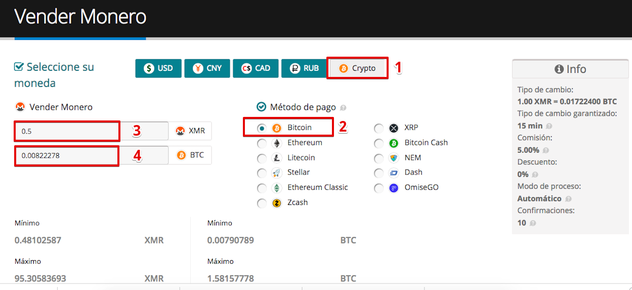Click the Monero icon next to Vender Monero label

[x=20, y=107]
